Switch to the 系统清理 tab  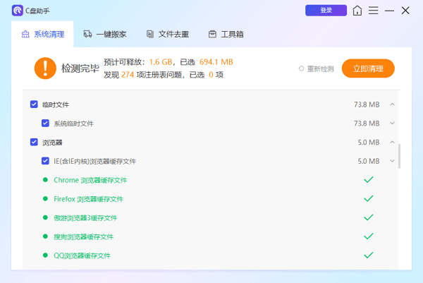tap(44, 34)
